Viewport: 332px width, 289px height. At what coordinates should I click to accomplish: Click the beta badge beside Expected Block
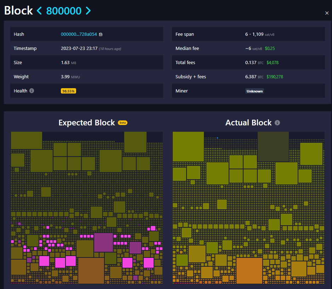click(x=122, y=122)
